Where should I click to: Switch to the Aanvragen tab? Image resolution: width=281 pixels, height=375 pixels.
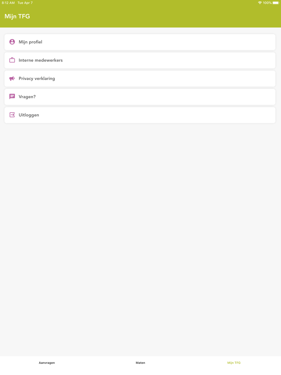47,363
